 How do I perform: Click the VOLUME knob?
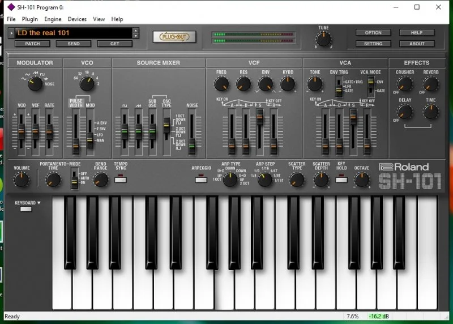click(x=22, y=180)
